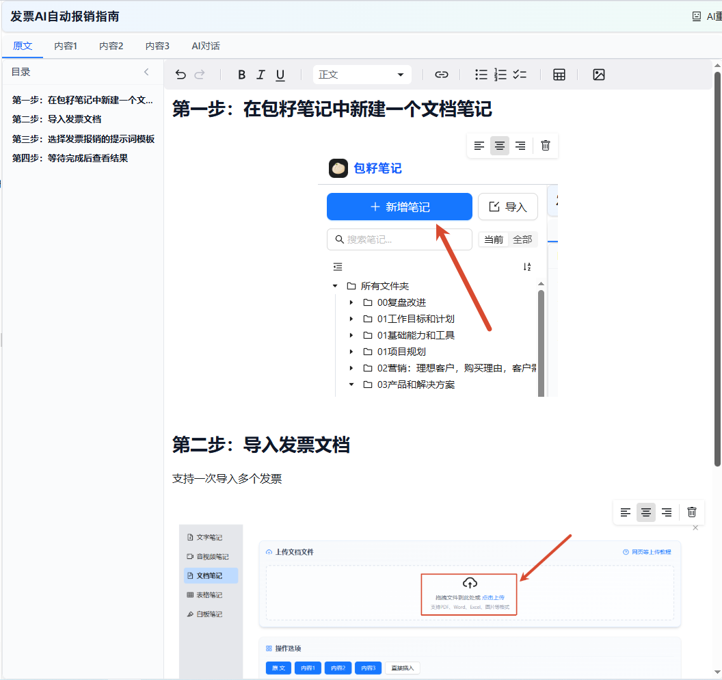Toggle italic formatting
722x680 pixels.
[x=260, y=75]
